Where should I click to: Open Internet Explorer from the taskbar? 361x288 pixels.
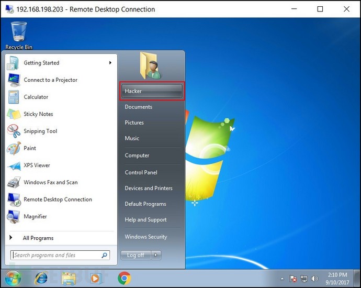41,278
